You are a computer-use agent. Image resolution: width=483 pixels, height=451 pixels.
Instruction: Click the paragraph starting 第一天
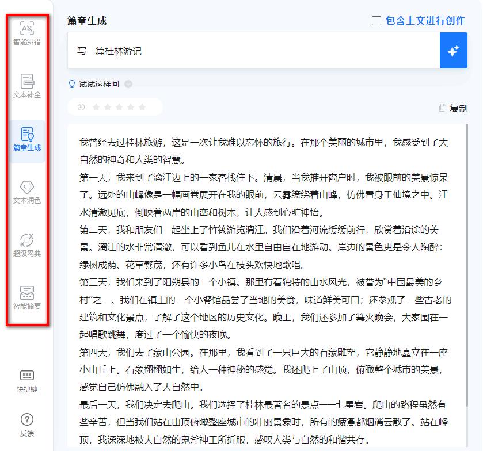[263, 194]
